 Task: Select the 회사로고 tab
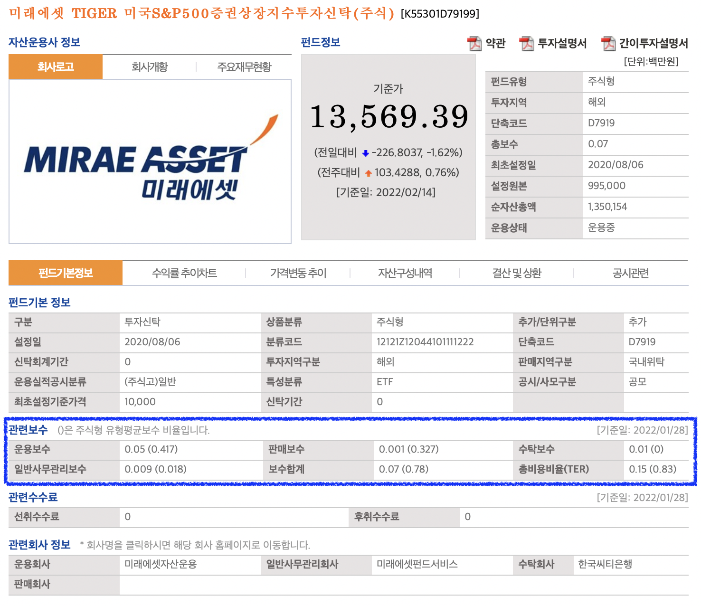pos(56,67)
